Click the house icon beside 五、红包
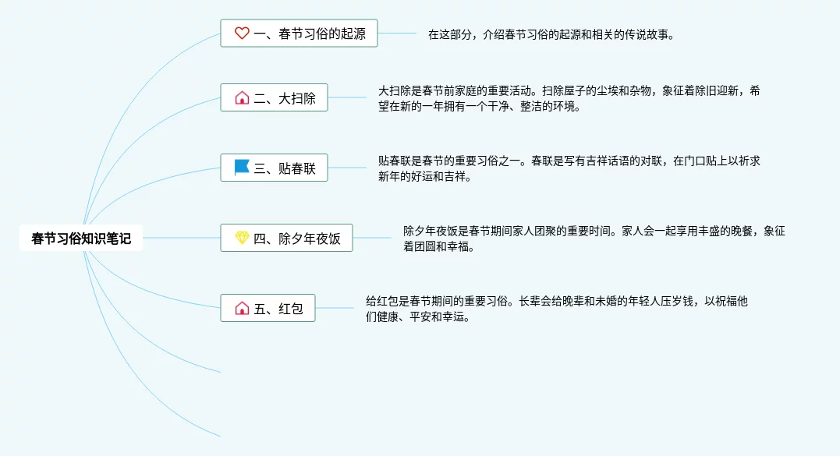Screen dimensions: 840x456 click(x=242, y=308)
